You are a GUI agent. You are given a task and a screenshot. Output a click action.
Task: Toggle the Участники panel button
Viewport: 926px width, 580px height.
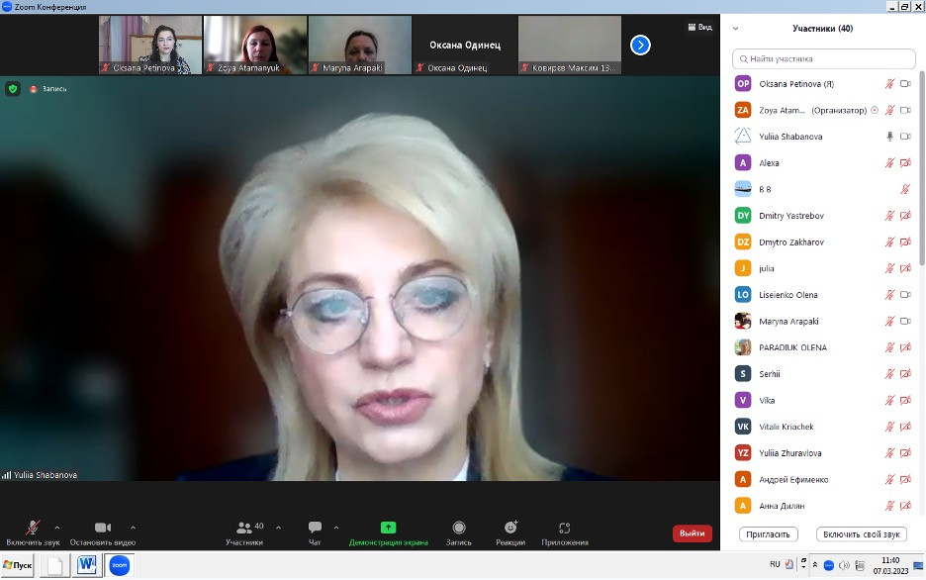click(x=244, y=532)
